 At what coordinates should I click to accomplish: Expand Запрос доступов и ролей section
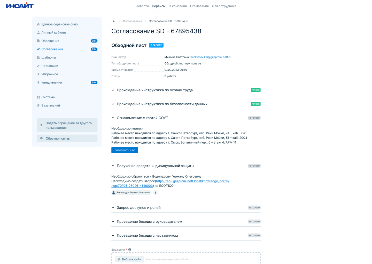(x=138, y=208)
